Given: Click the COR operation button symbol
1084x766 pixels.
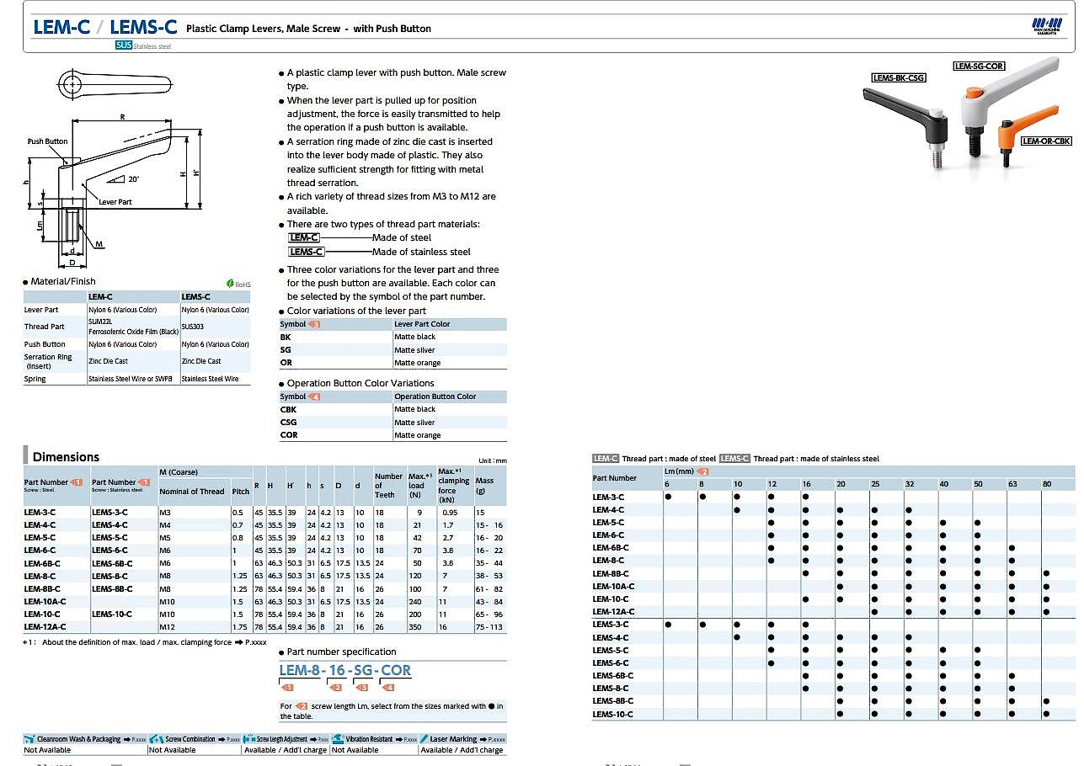Looking at the screenshot, I should [x=289, y=435].
